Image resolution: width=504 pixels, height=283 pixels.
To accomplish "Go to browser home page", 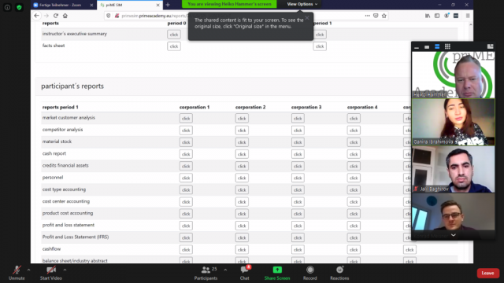I will pyautogui.click(x=65, y=16).
